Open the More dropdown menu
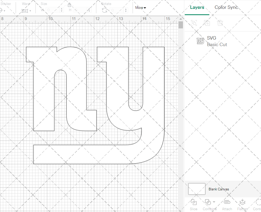261x212 pixels. click(x=140, y=8)
